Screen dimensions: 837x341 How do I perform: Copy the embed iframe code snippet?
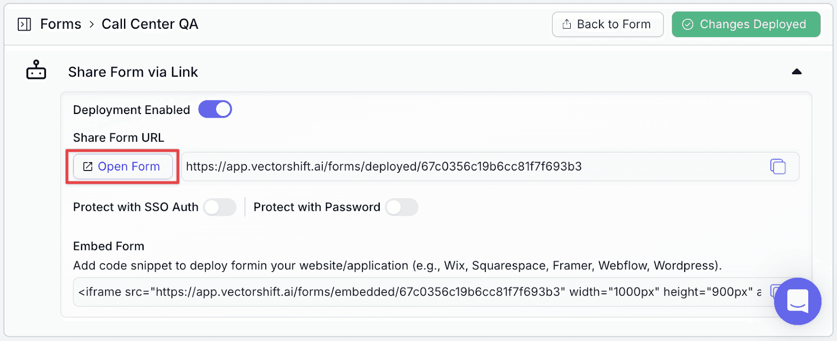[x=773, y=291]
